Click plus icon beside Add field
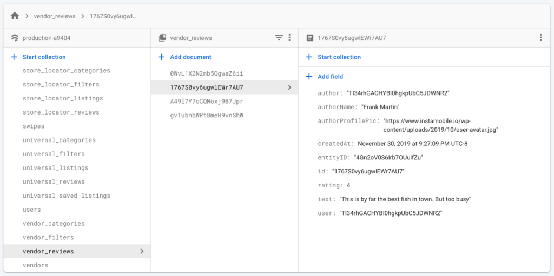This screenshot has height=276, width=554. (309, 77)
